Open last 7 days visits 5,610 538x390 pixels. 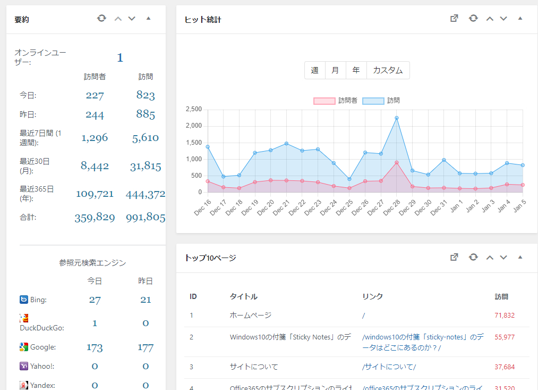click(146, 138)
